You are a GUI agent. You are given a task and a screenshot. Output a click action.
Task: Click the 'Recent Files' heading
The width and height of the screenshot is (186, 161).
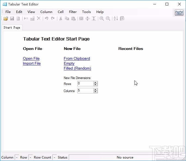[x=131, y=49]
